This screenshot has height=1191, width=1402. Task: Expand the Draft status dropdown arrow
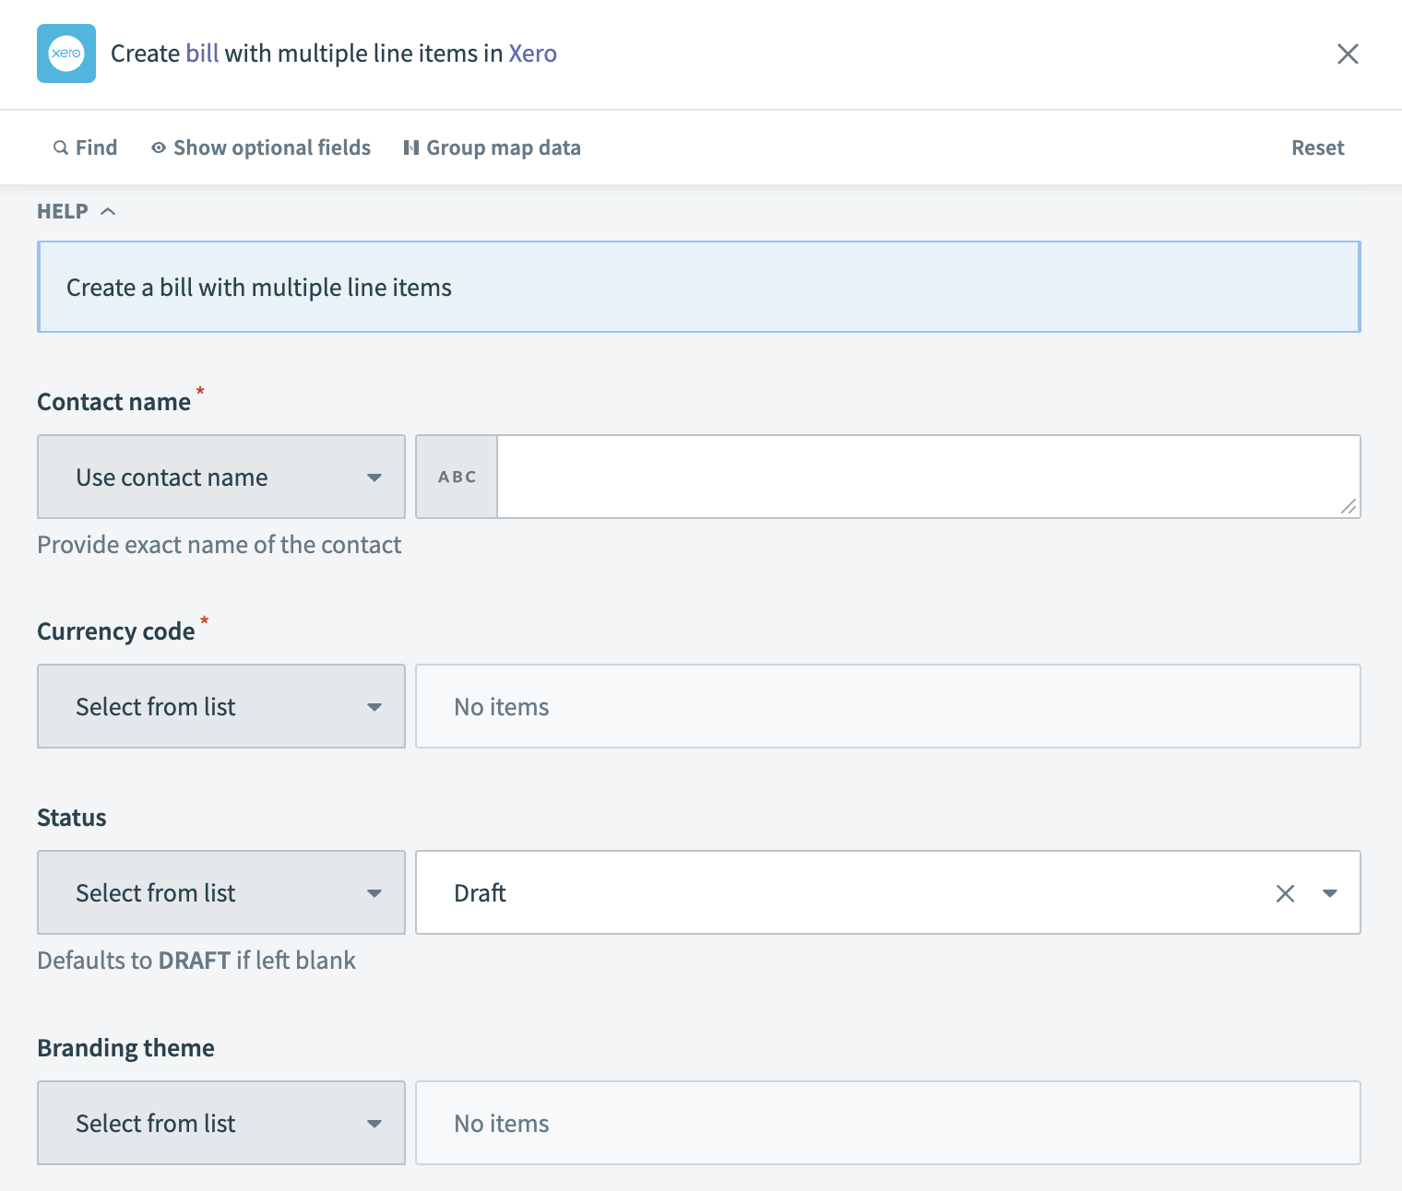[1330, 892]
